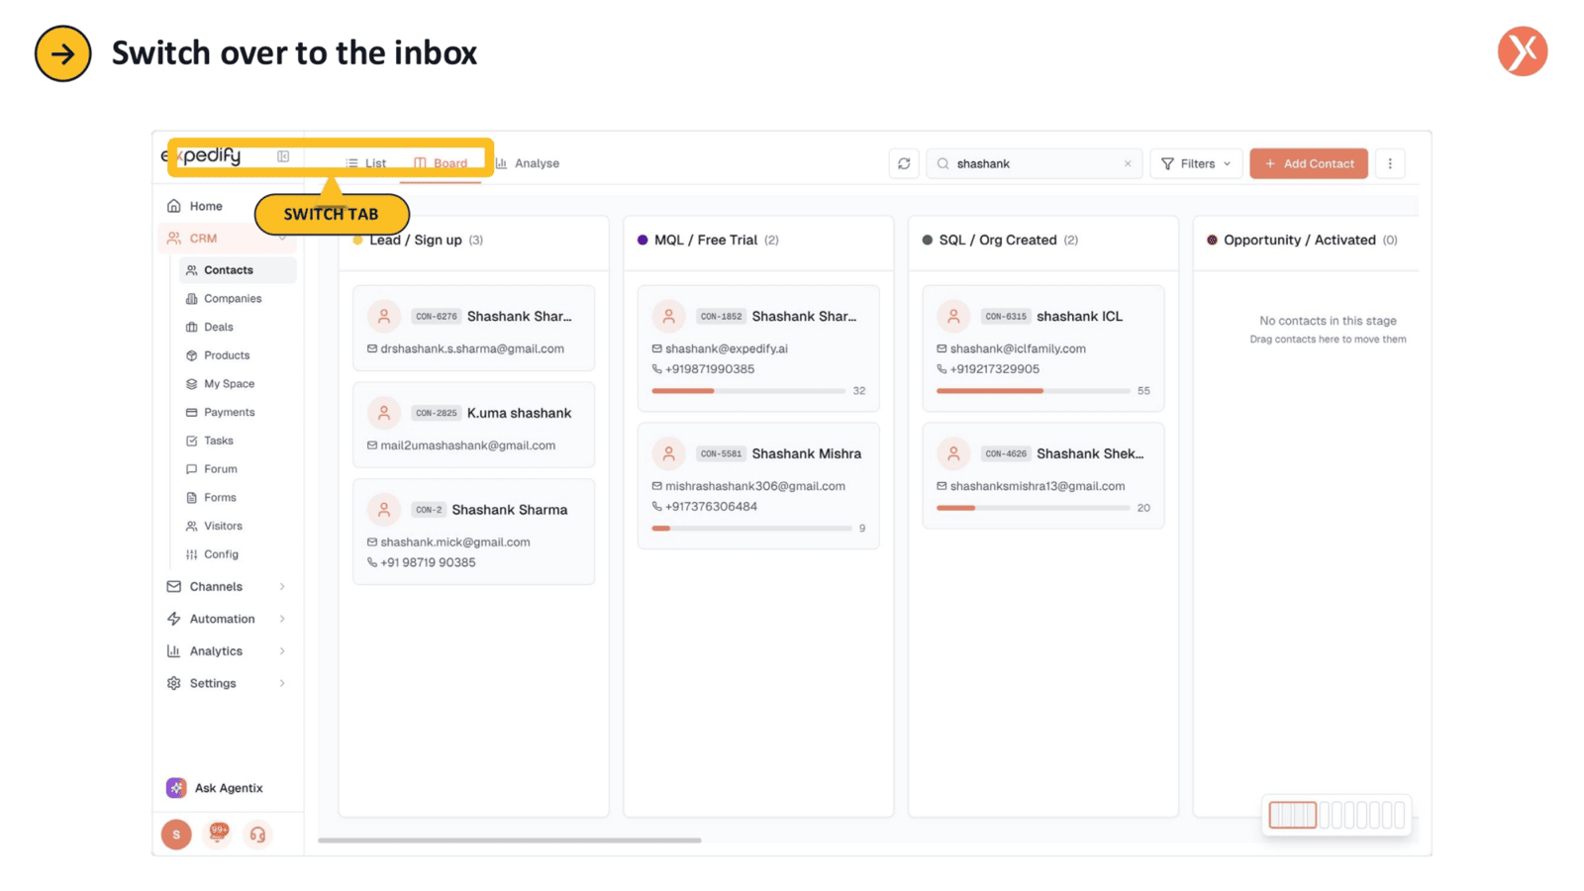
Task: Open Visitors in CRM menu
Action: point(223,527)
